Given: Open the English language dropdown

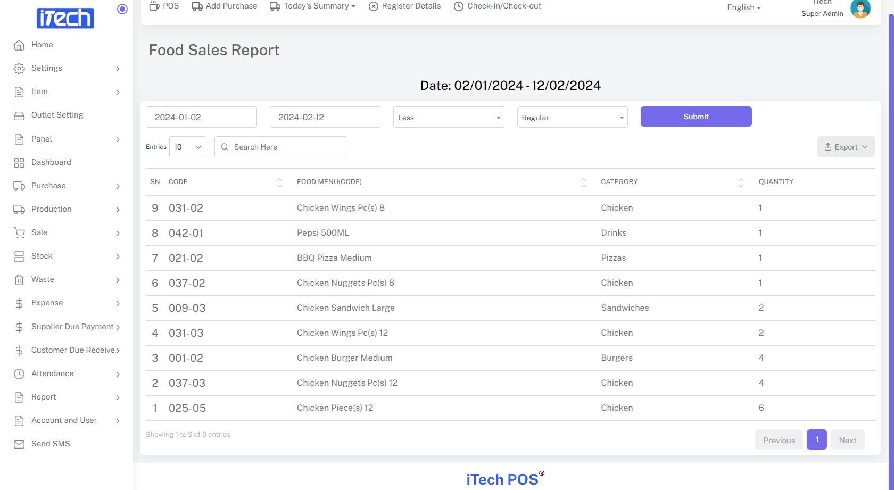Looking at the screenshot, I should point(743,7).
